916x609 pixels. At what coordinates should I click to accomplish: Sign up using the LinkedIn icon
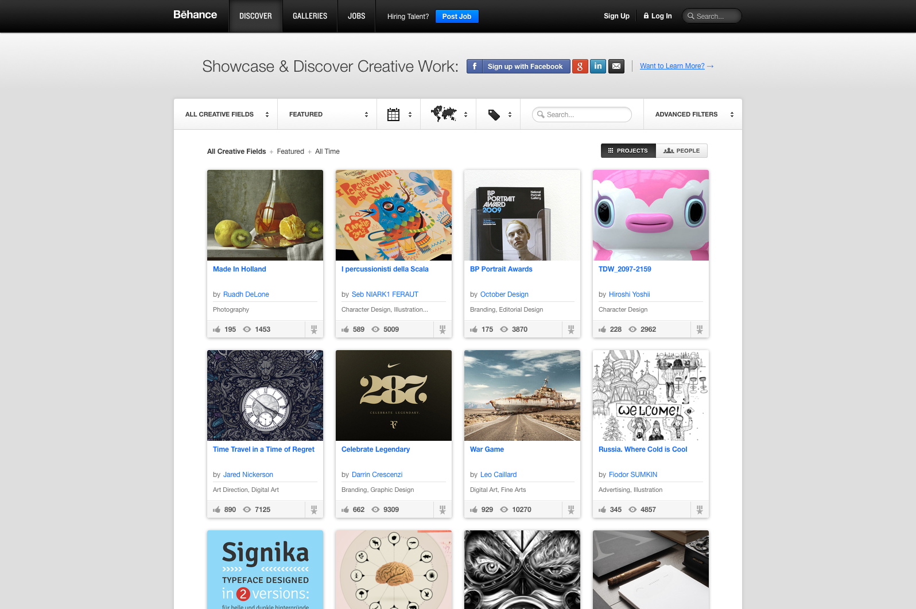pos(598,66)
